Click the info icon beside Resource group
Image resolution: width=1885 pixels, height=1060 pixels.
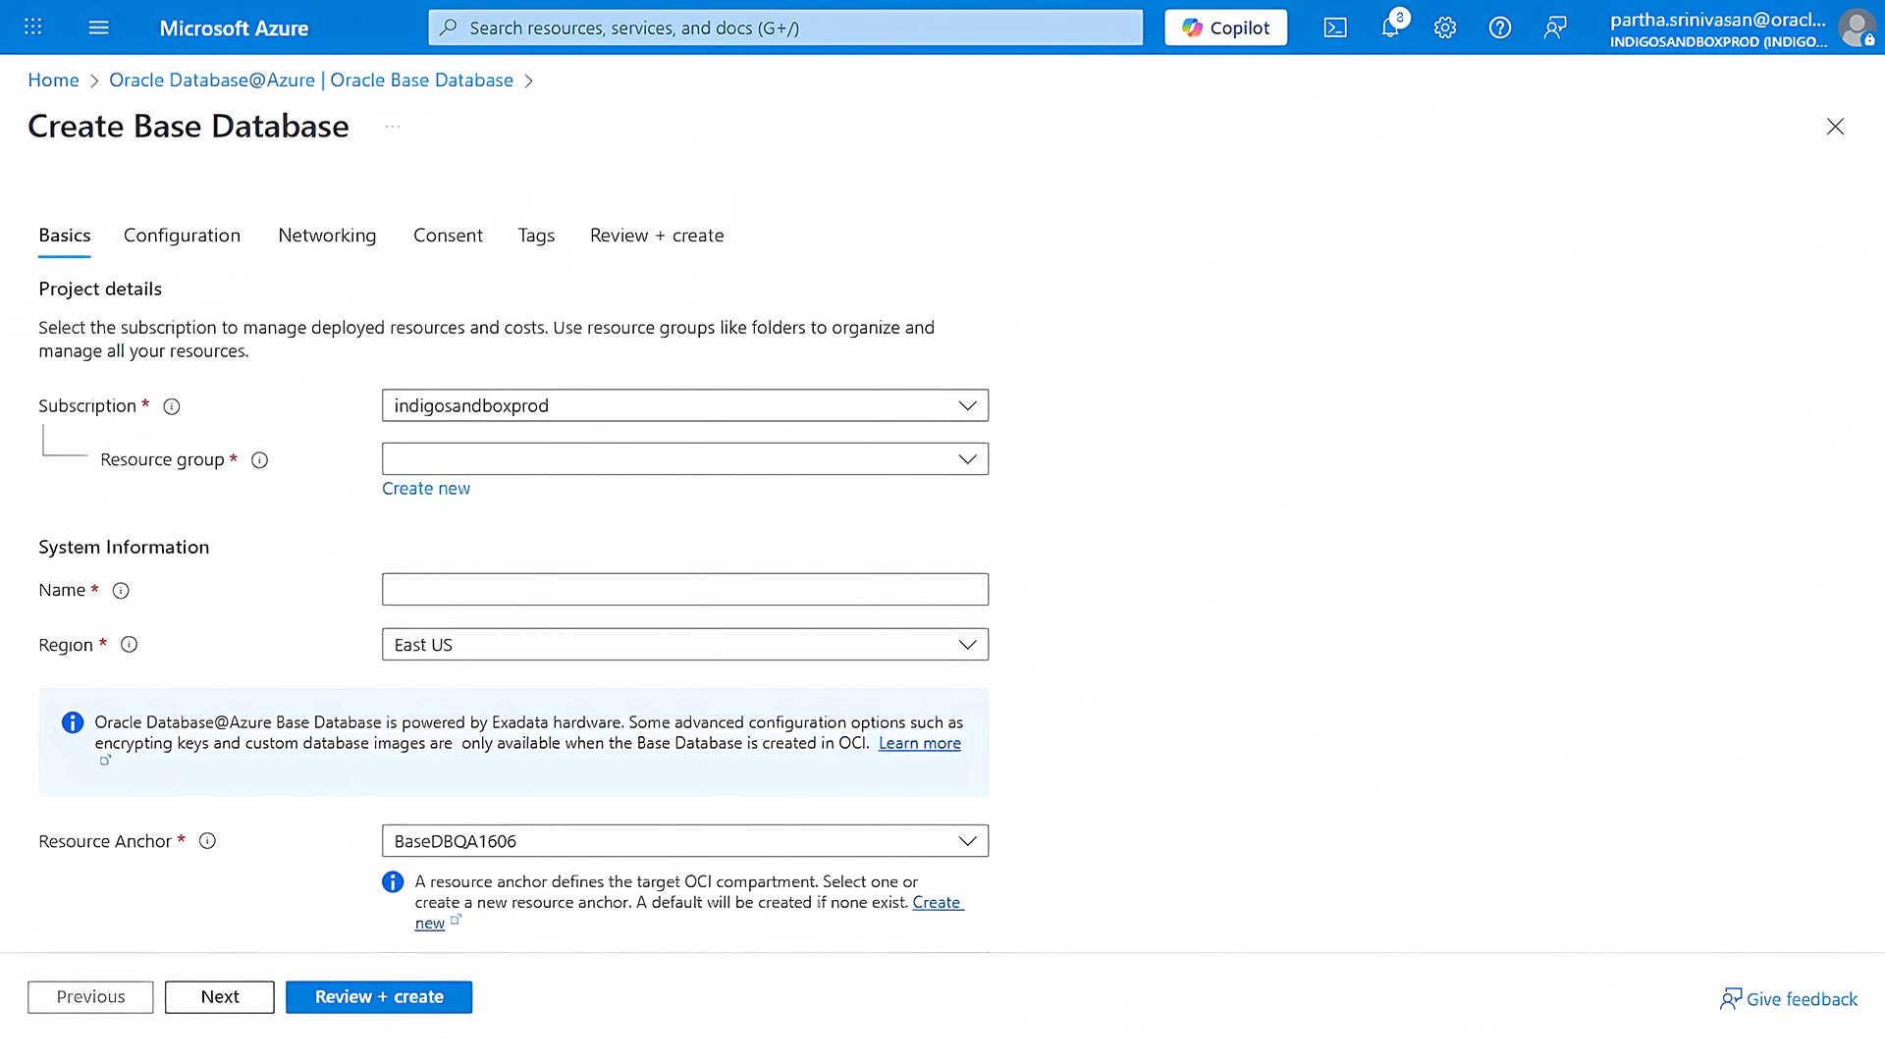coord(259,459)
